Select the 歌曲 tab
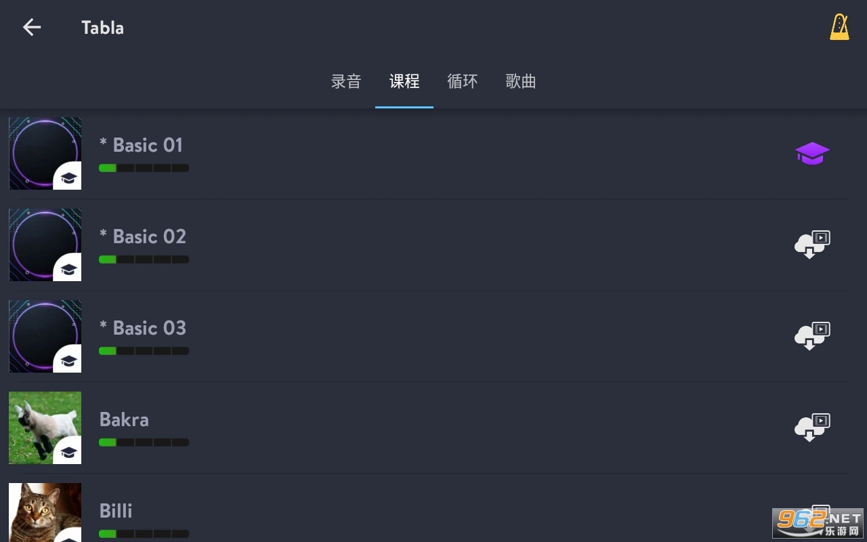This screenshot has width=867, height=542. [x=521, y=81]
